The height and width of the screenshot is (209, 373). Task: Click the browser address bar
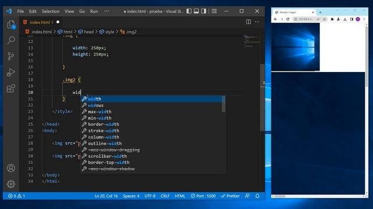tap(309, 19)
